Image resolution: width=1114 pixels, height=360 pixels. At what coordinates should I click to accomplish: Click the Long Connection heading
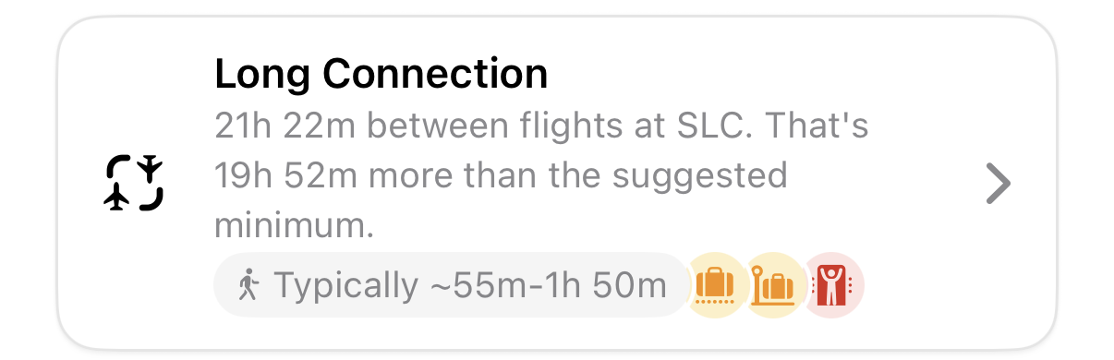(x=381, y=74)
